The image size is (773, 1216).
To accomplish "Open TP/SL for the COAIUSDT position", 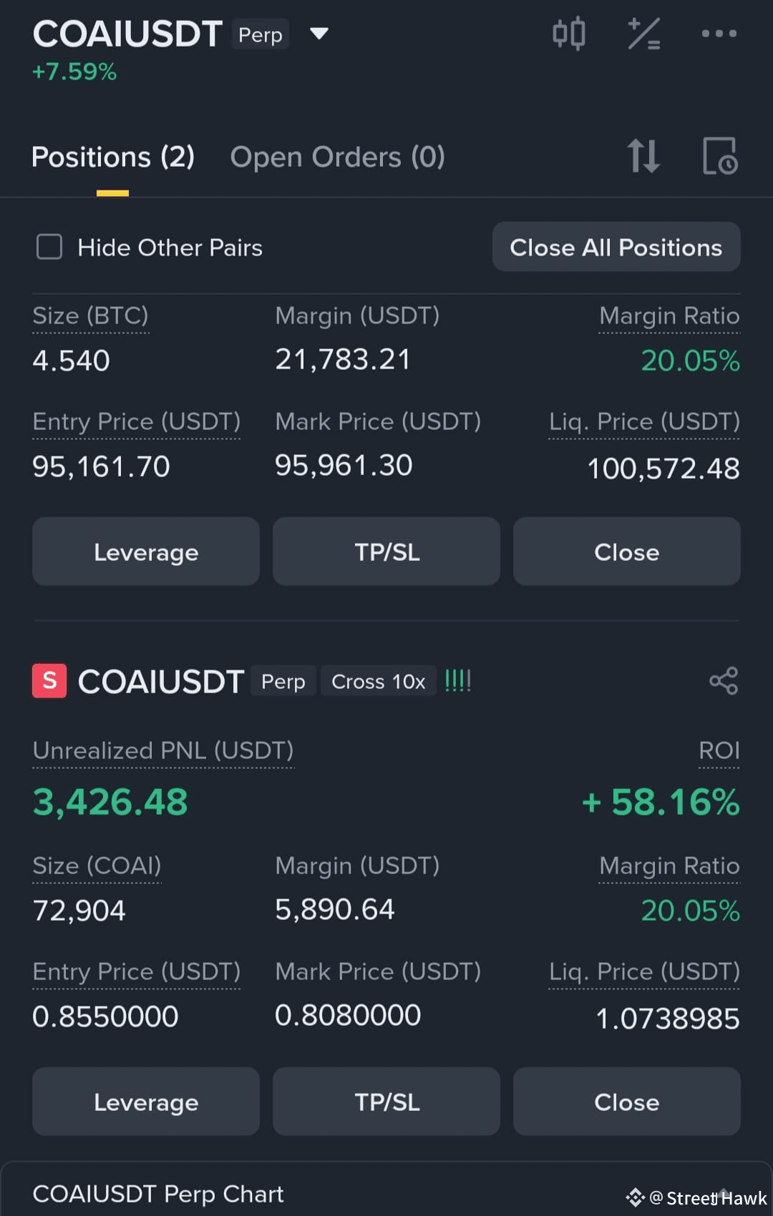I will [386, 1102].
